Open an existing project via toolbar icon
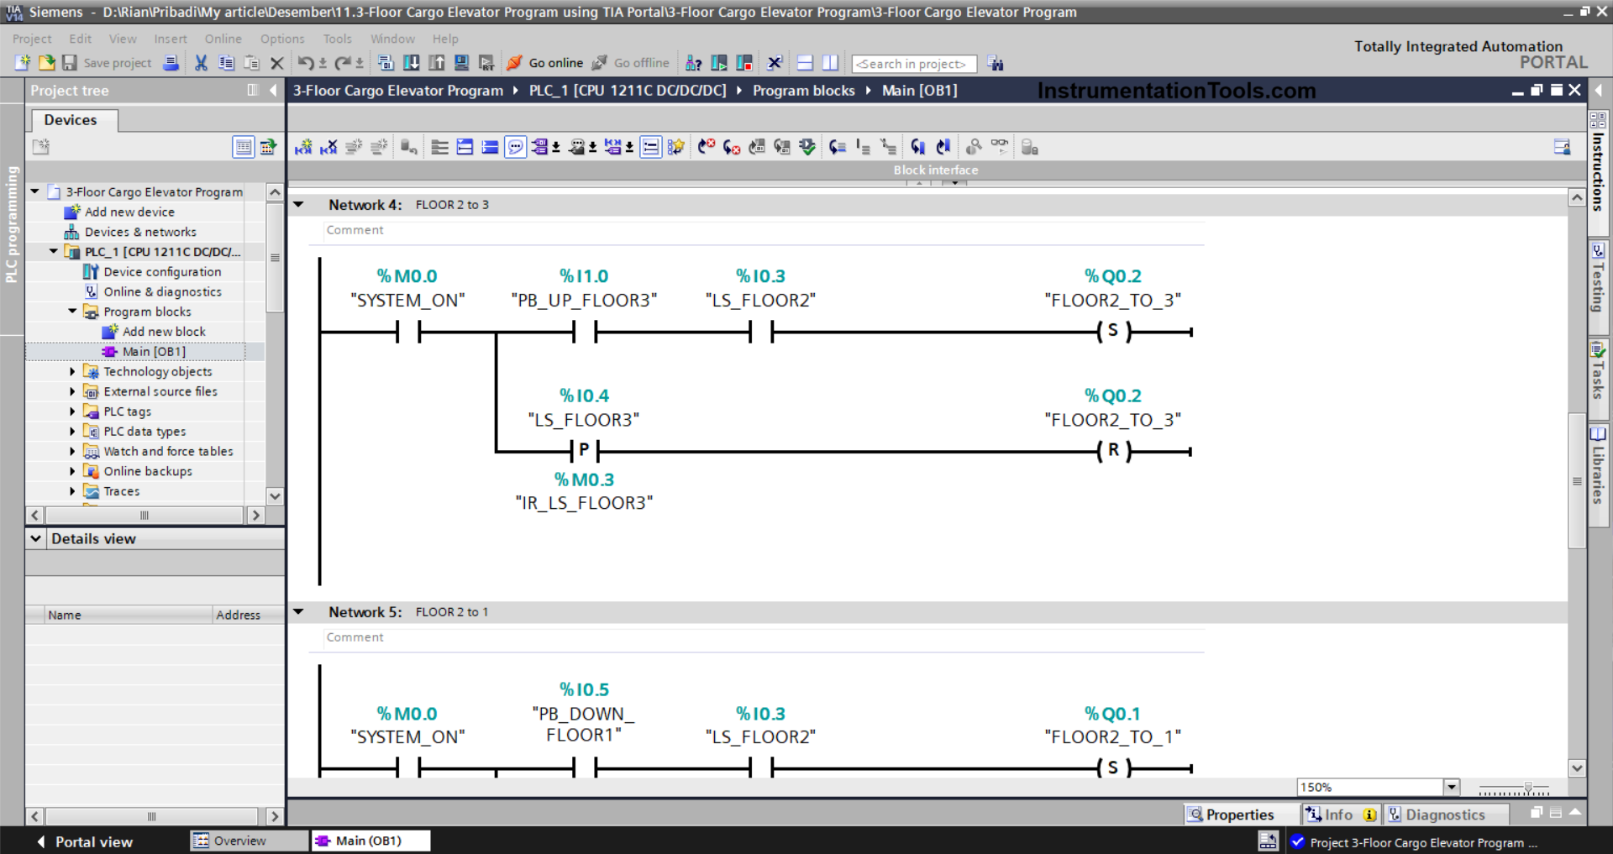 [x=46, y=63]
